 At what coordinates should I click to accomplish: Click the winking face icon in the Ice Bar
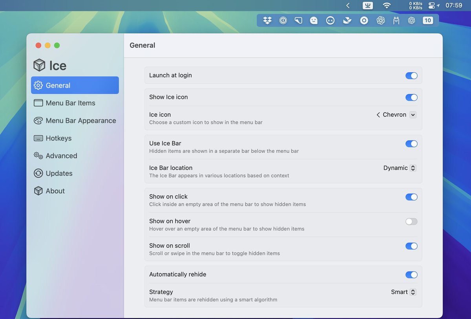[x=314, y=20]
